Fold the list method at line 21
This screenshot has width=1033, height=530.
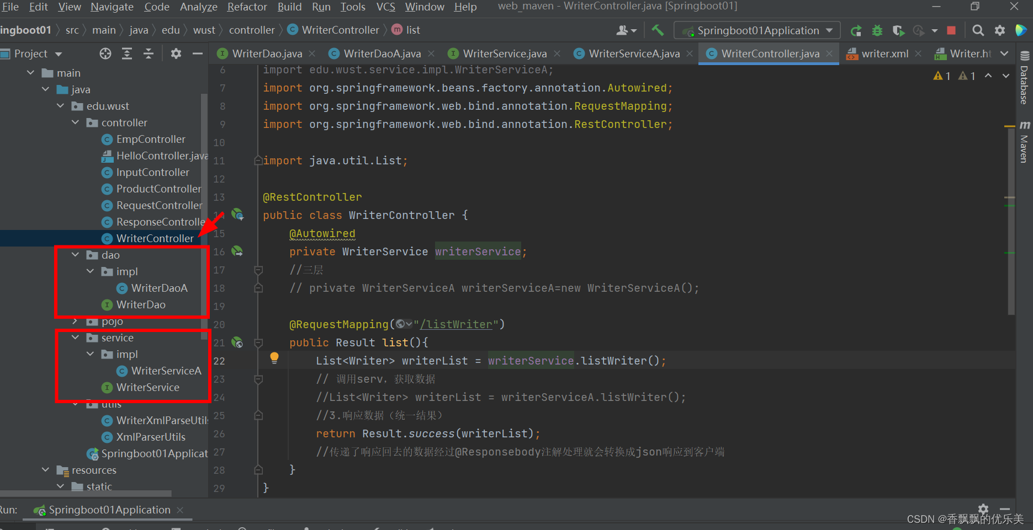pos(258,342)
